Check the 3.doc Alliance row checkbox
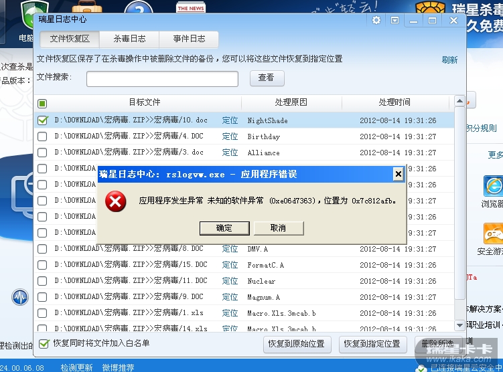Screen dimensions: 503x372 pos(42,153)
